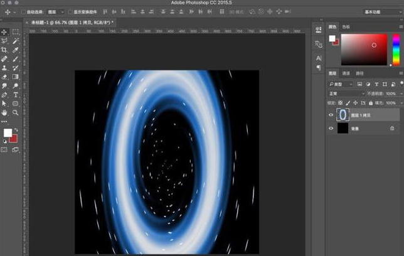Filter layers by type layer icon

pos(376,84)
